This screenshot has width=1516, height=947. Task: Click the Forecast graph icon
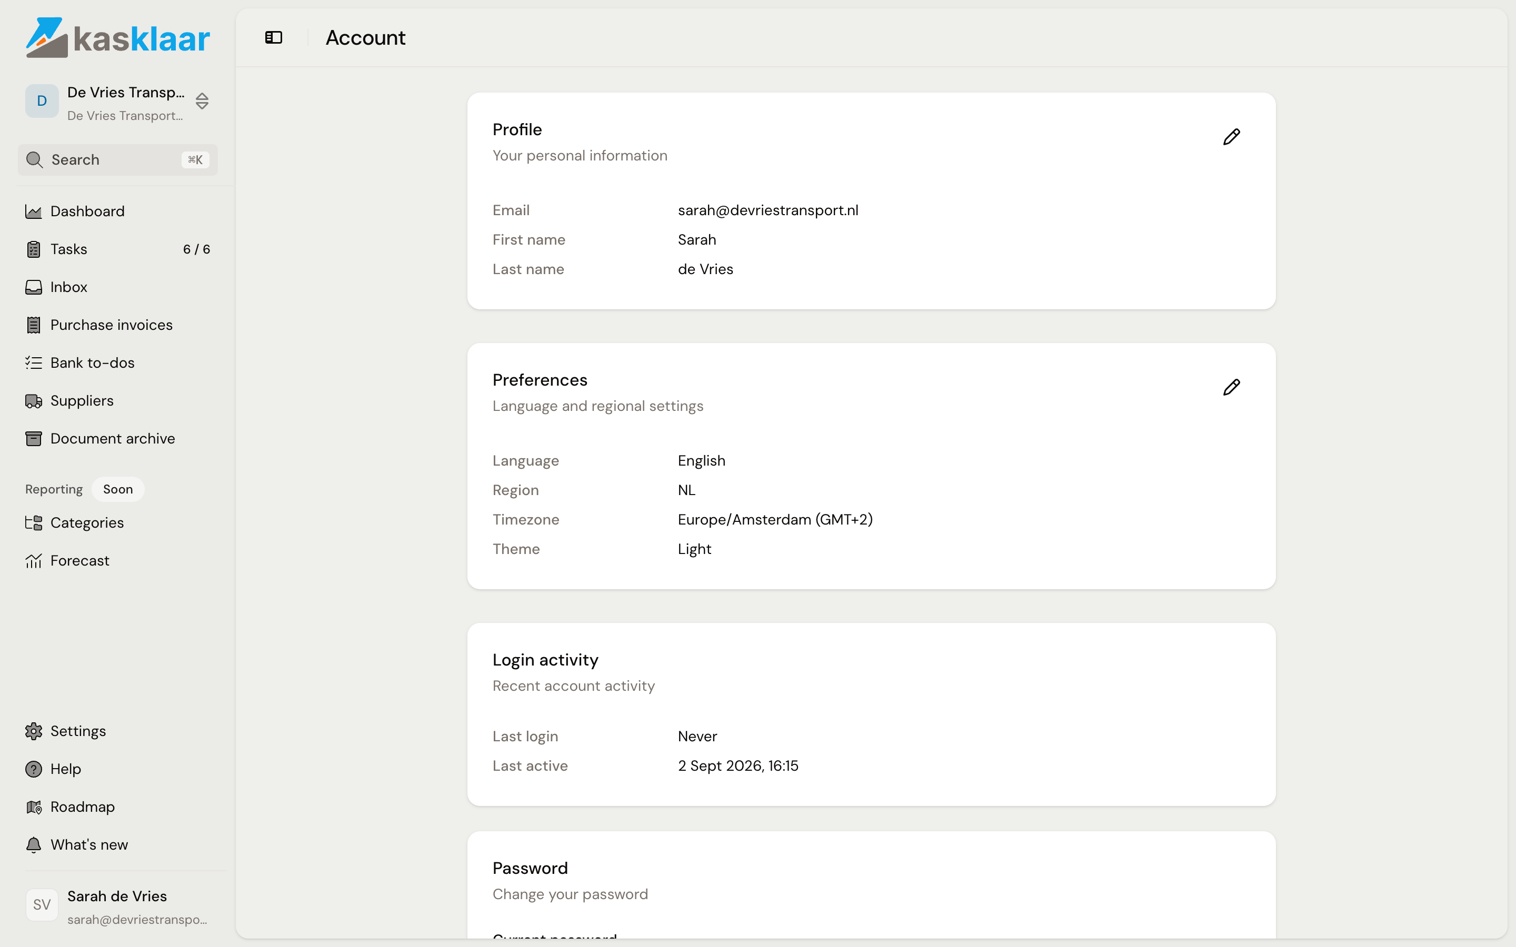(34, 560)
